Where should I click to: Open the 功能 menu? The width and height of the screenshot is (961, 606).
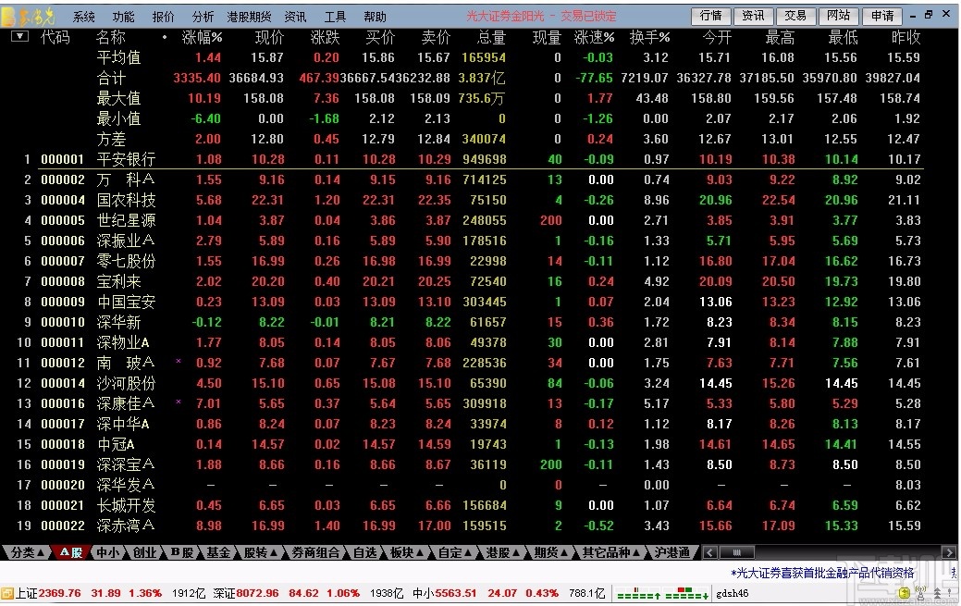pyautogui.click(x=123, y=17)
